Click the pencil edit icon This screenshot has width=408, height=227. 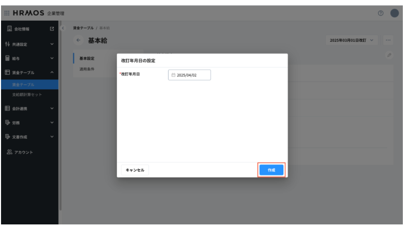pos(389,55)
